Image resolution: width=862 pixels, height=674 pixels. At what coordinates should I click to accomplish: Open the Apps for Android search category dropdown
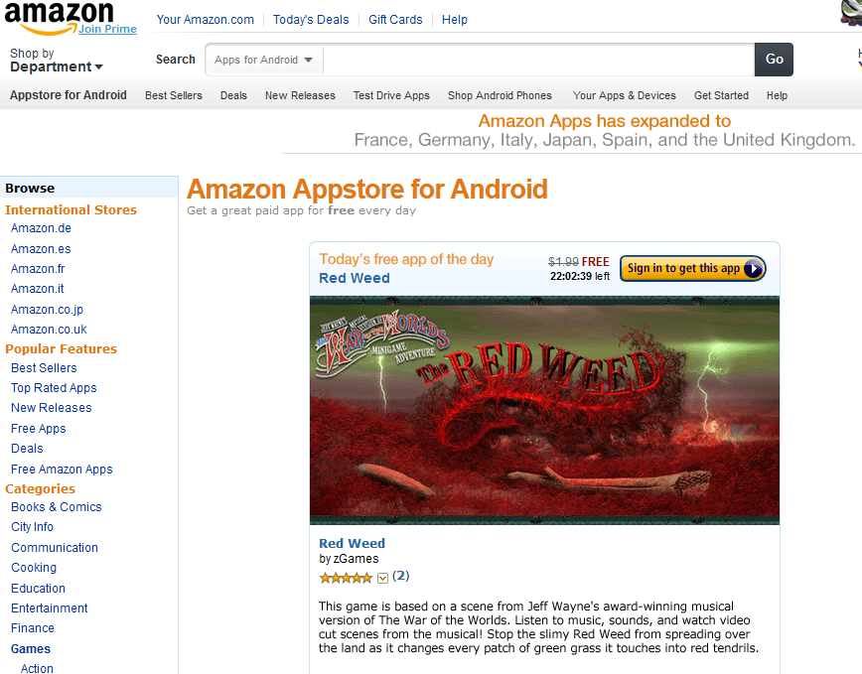(x=264, y=60)
